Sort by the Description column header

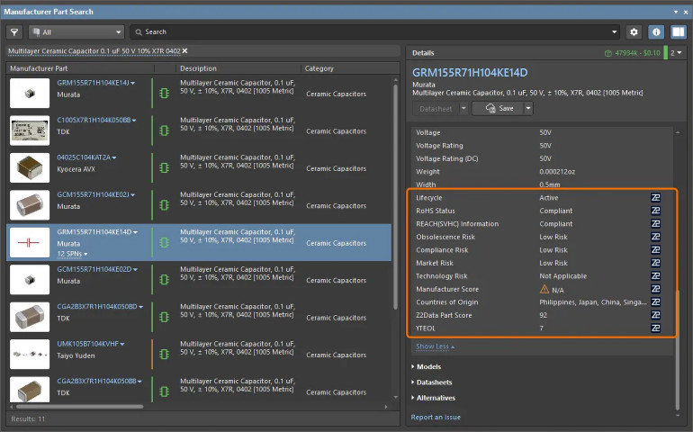click(x=198, y=68)
